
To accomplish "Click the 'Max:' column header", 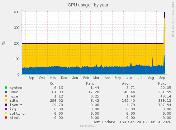I will [x=162, y=84].
